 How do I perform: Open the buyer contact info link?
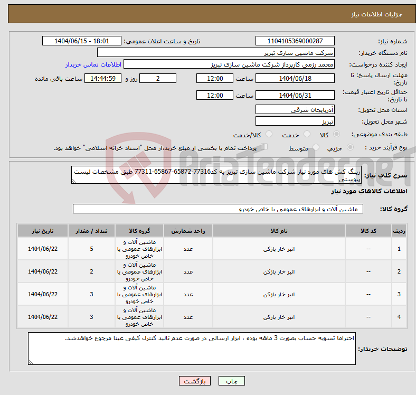coord(93,64)
